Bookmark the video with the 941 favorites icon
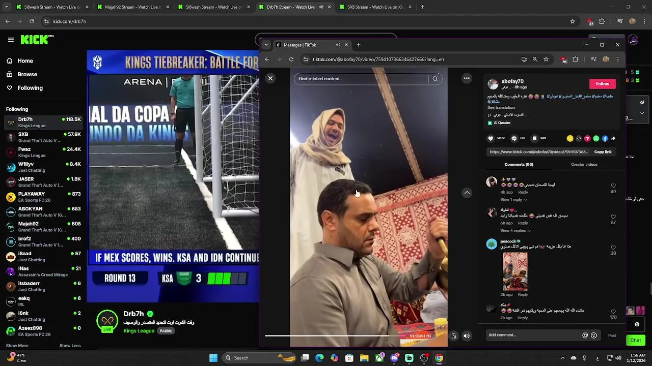 [534, 138]
